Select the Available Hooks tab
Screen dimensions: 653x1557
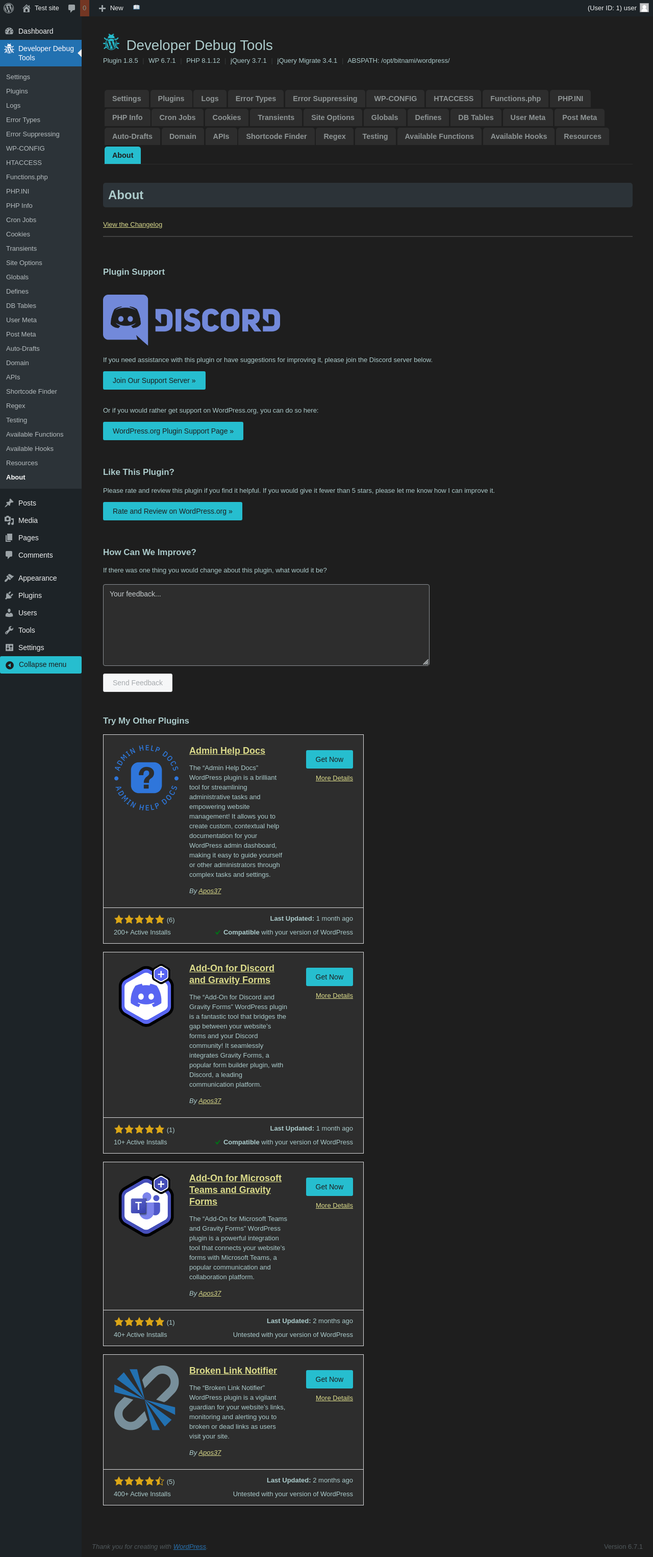[518, 136]
